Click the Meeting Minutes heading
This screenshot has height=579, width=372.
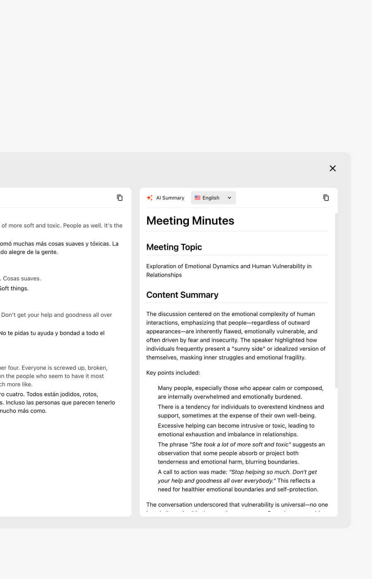pyautogui.click(x=190, y=220)
